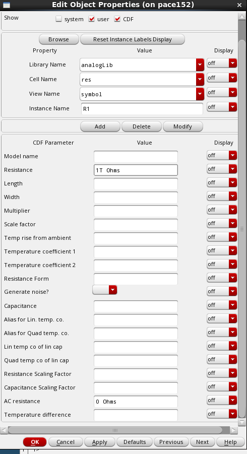Viewport: 247px width, 454px height.
Task: Enable the system checkbox
Action: coord(59,19)
